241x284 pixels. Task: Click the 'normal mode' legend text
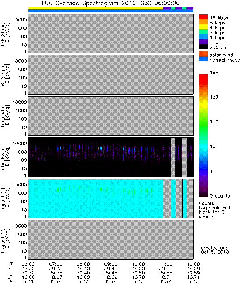(x=225, y=60)
